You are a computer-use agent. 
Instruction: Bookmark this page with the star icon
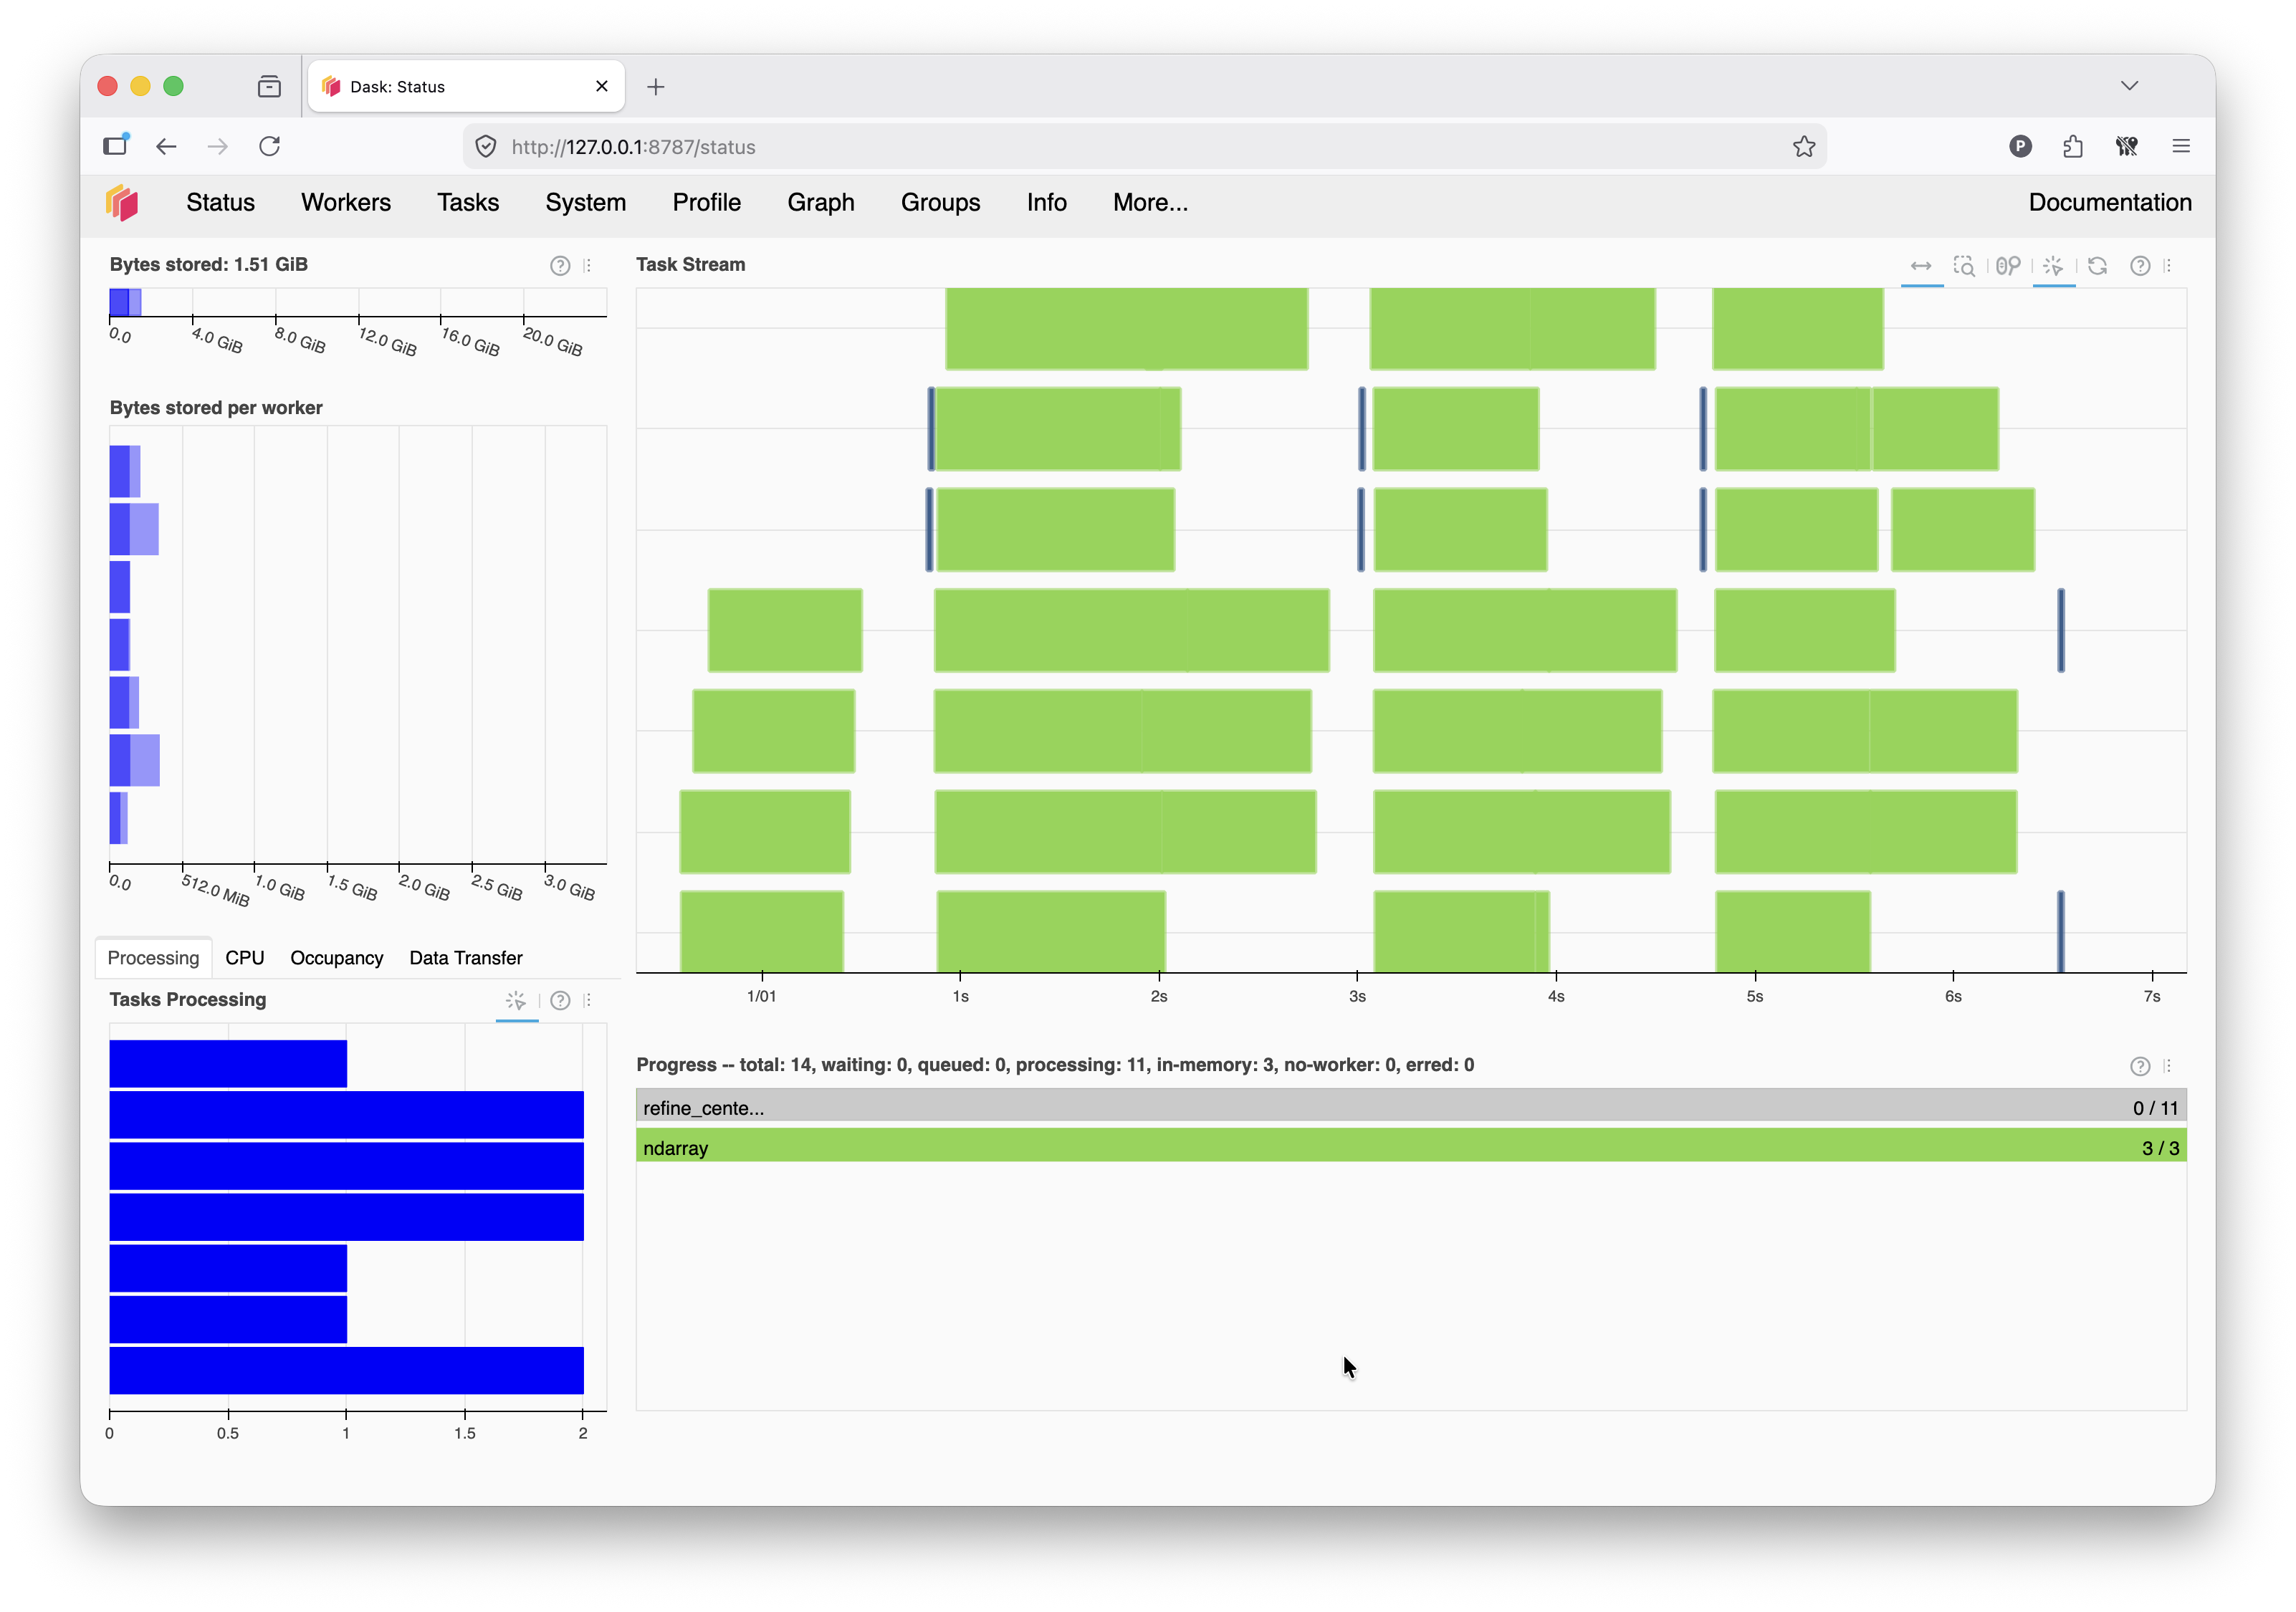[1804, 147]
